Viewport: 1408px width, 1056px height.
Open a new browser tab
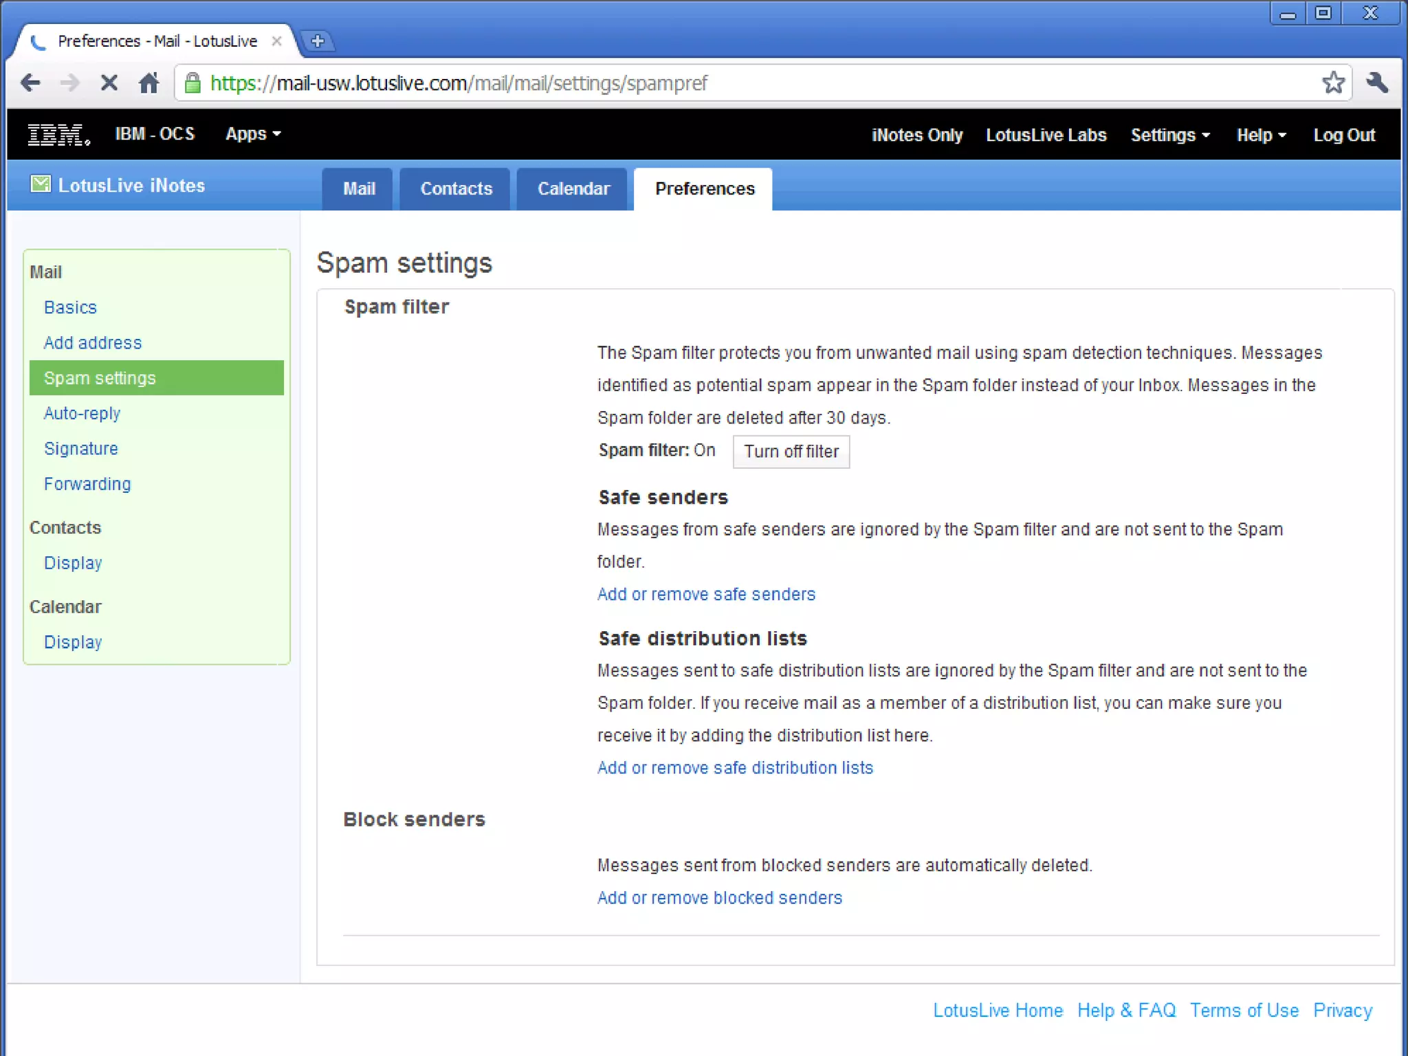point(317,41)
